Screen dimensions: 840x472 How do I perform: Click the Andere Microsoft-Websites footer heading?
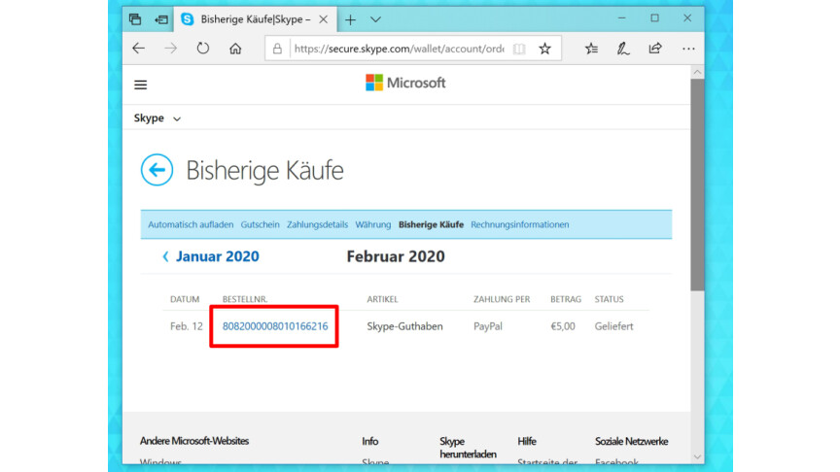[x=194, y=441]
